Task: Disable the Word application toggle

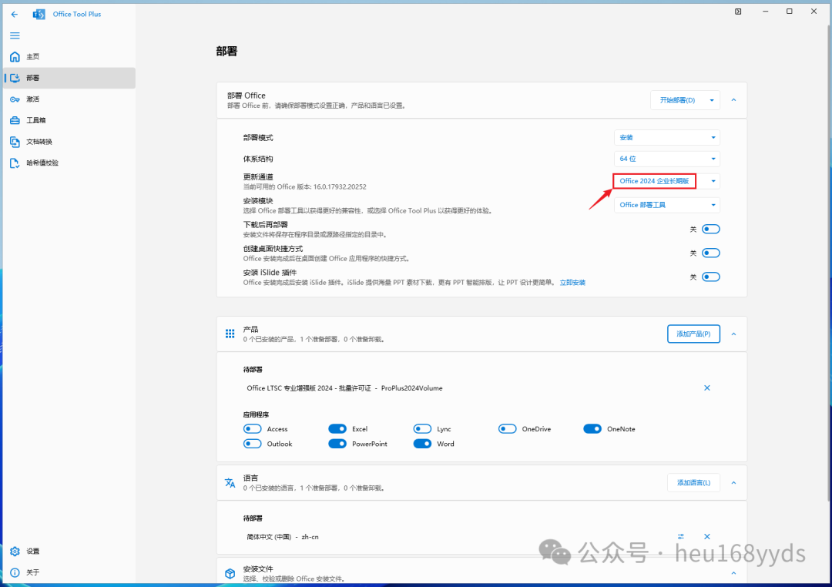Action: [422, 444]
